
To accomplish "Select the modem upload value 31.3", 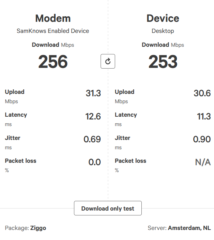I will (x=93, y=93).
